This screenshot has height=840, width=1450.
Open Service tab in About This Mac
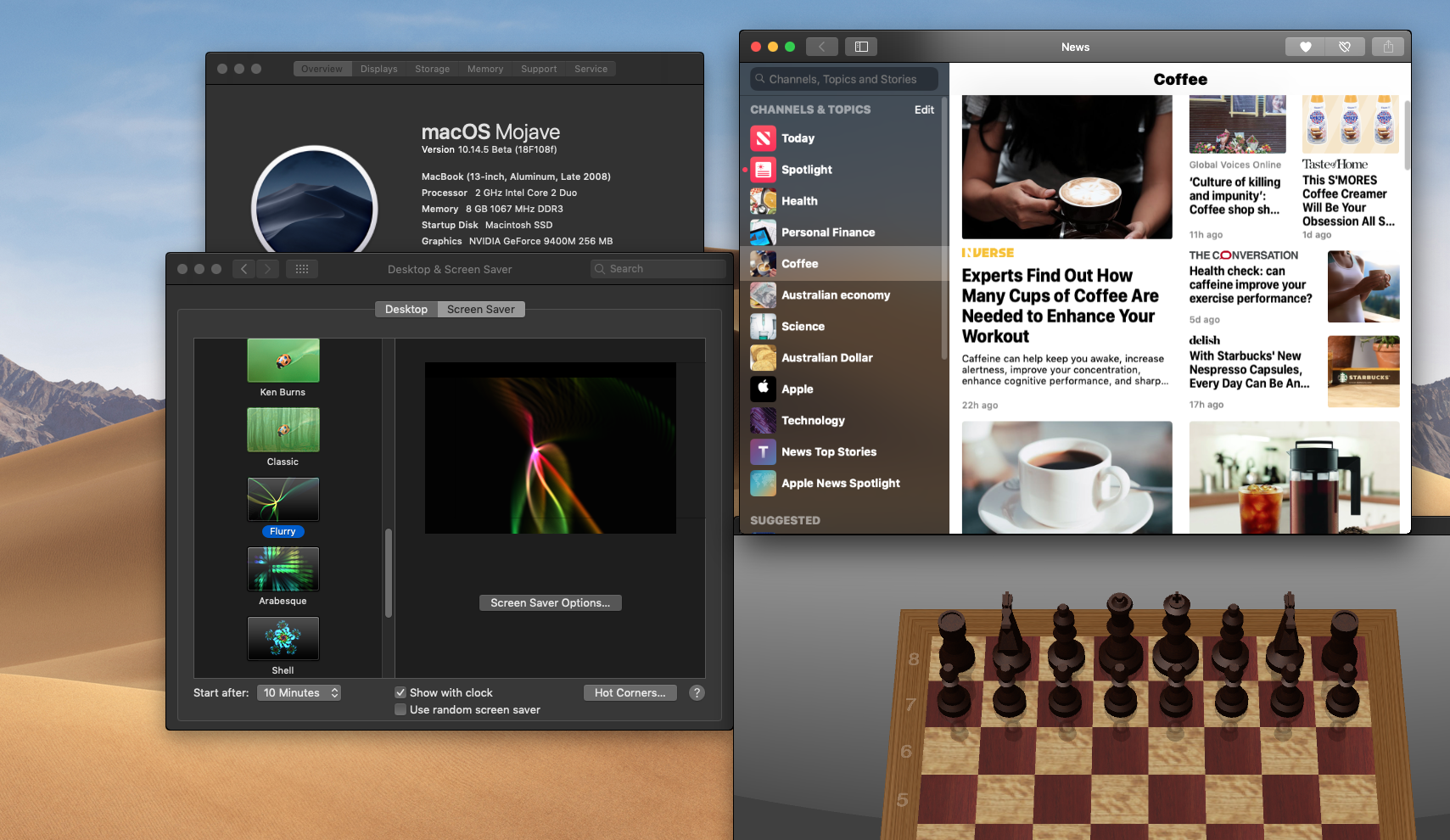click(591, 69)
